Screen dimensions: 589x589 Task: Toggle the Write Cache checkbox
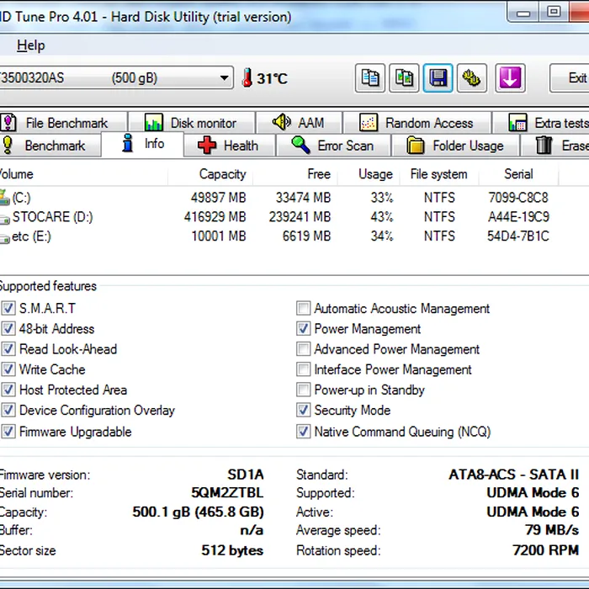pos(8,369)
